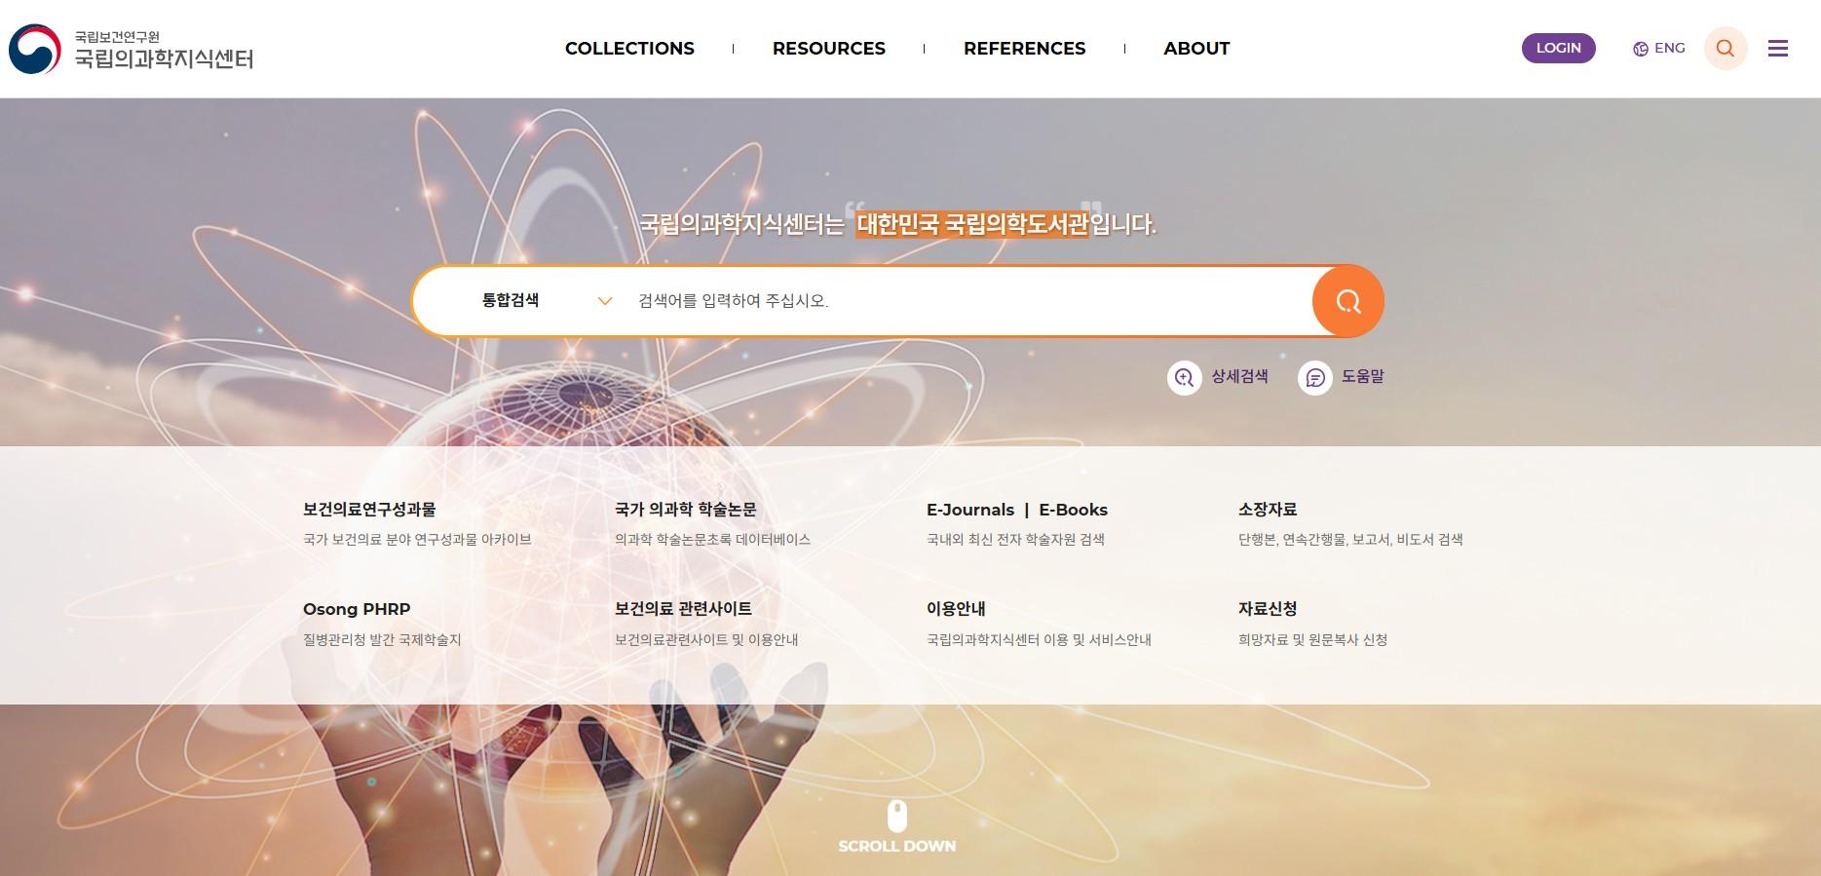This screenshot has width=1821, height=876.
Task: Click the search keyword input field
Action: click(x=969, y=301)
